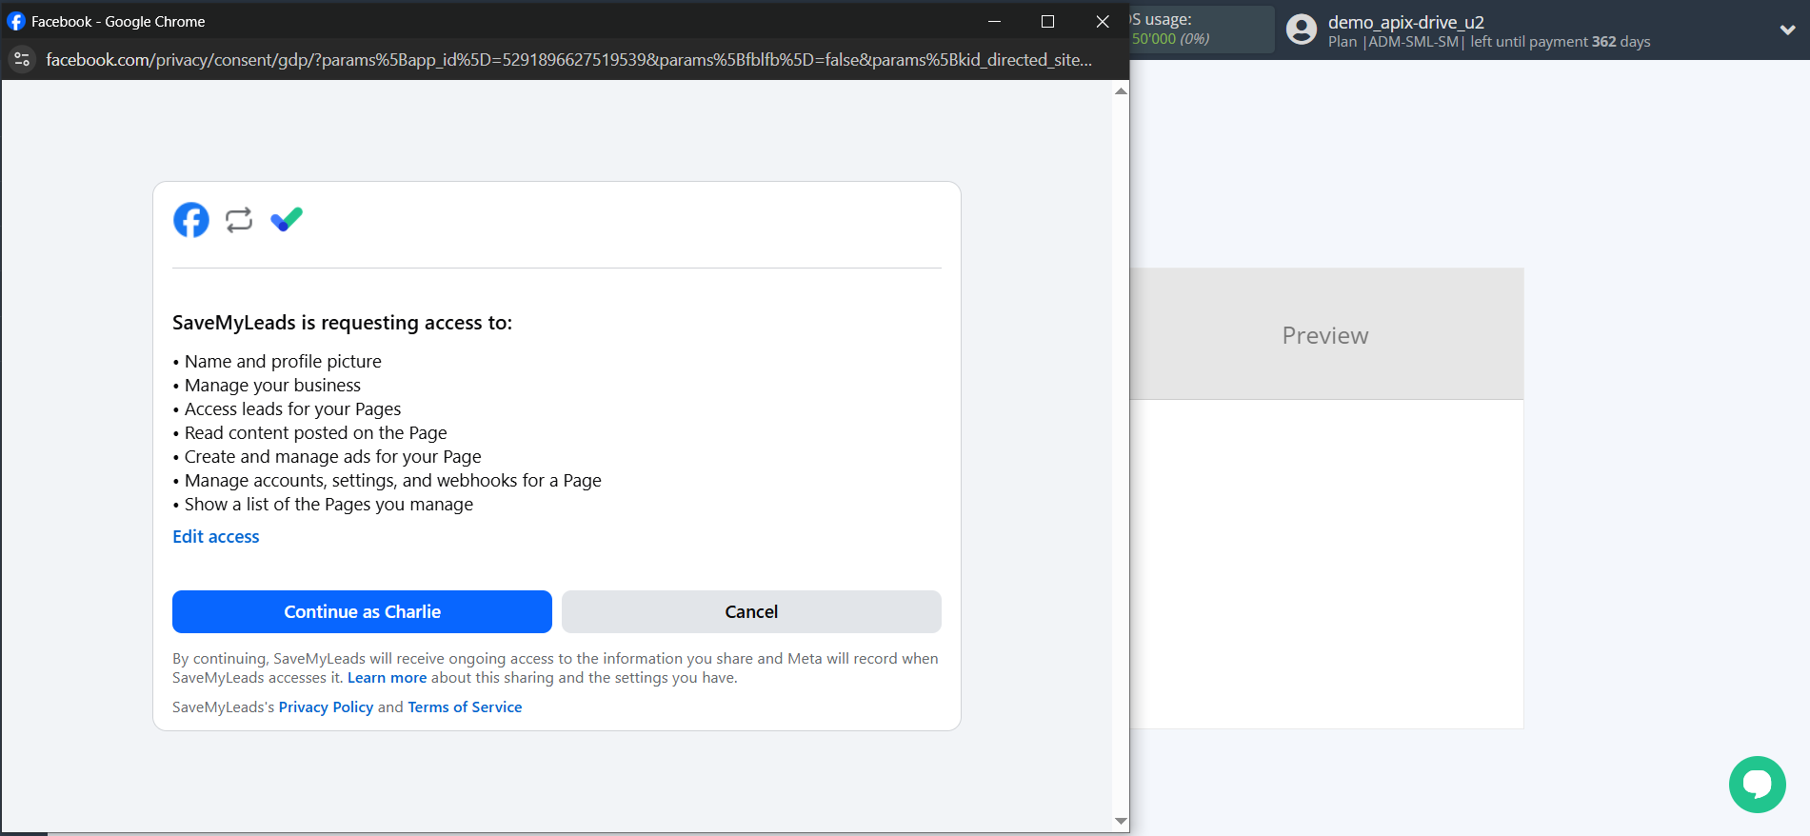Focus the facebook.com URL address bar

click(568, 60)
